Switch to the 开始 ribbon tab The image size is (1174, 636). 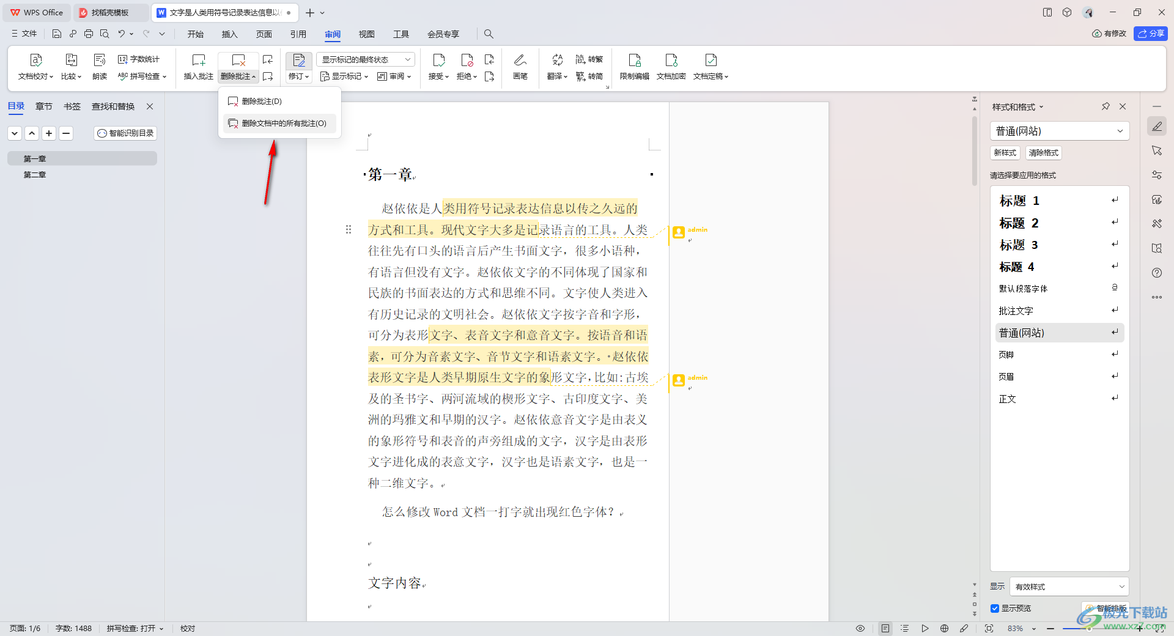tap(196, 34)
